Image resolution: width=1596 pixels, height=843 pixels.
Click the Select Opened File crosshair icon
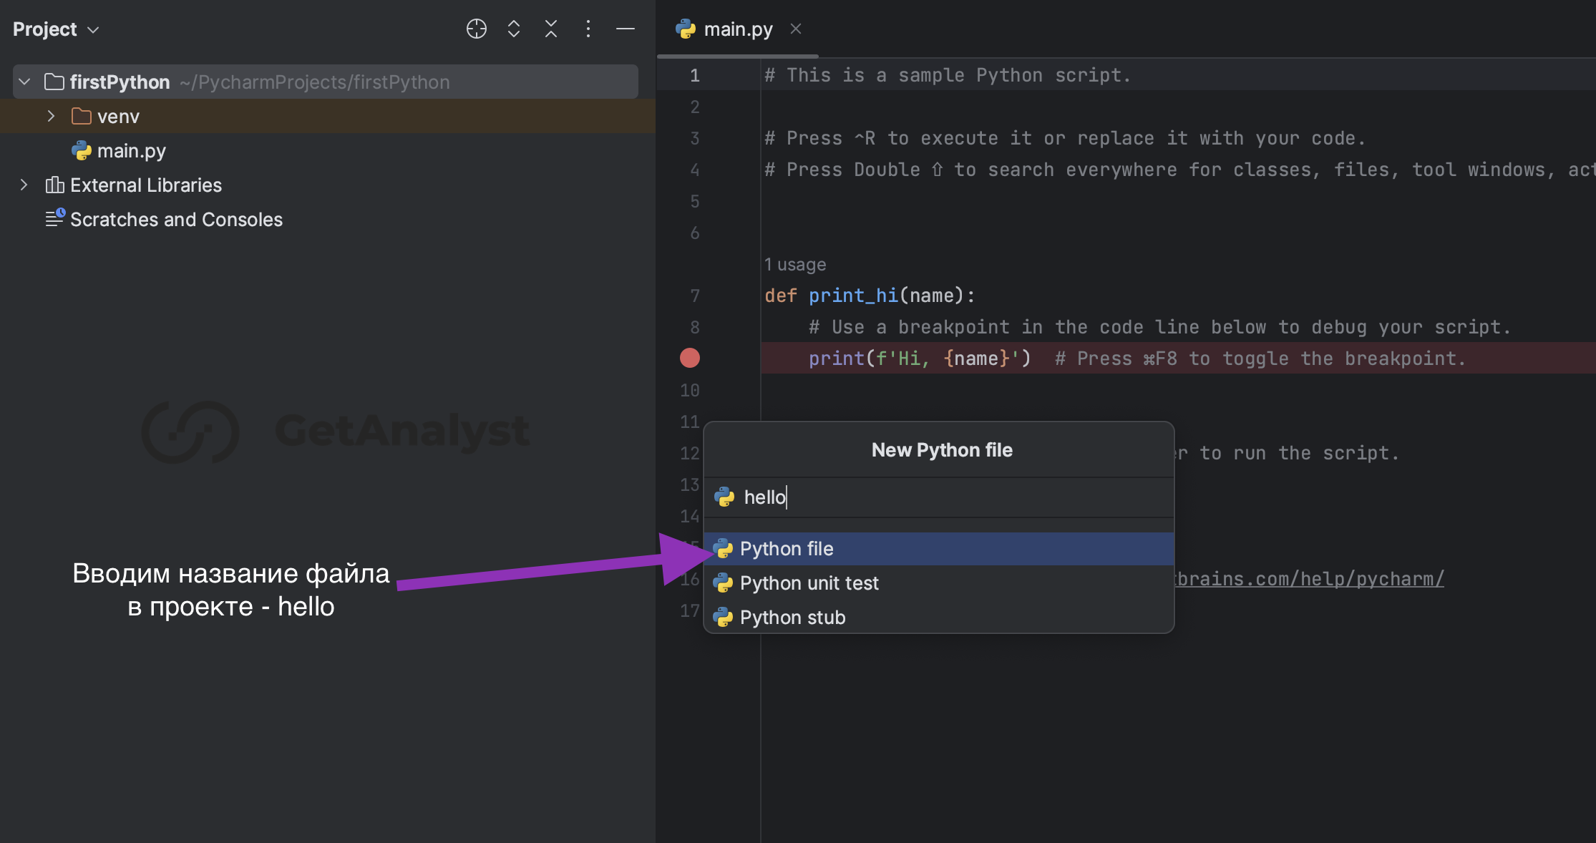477,29
